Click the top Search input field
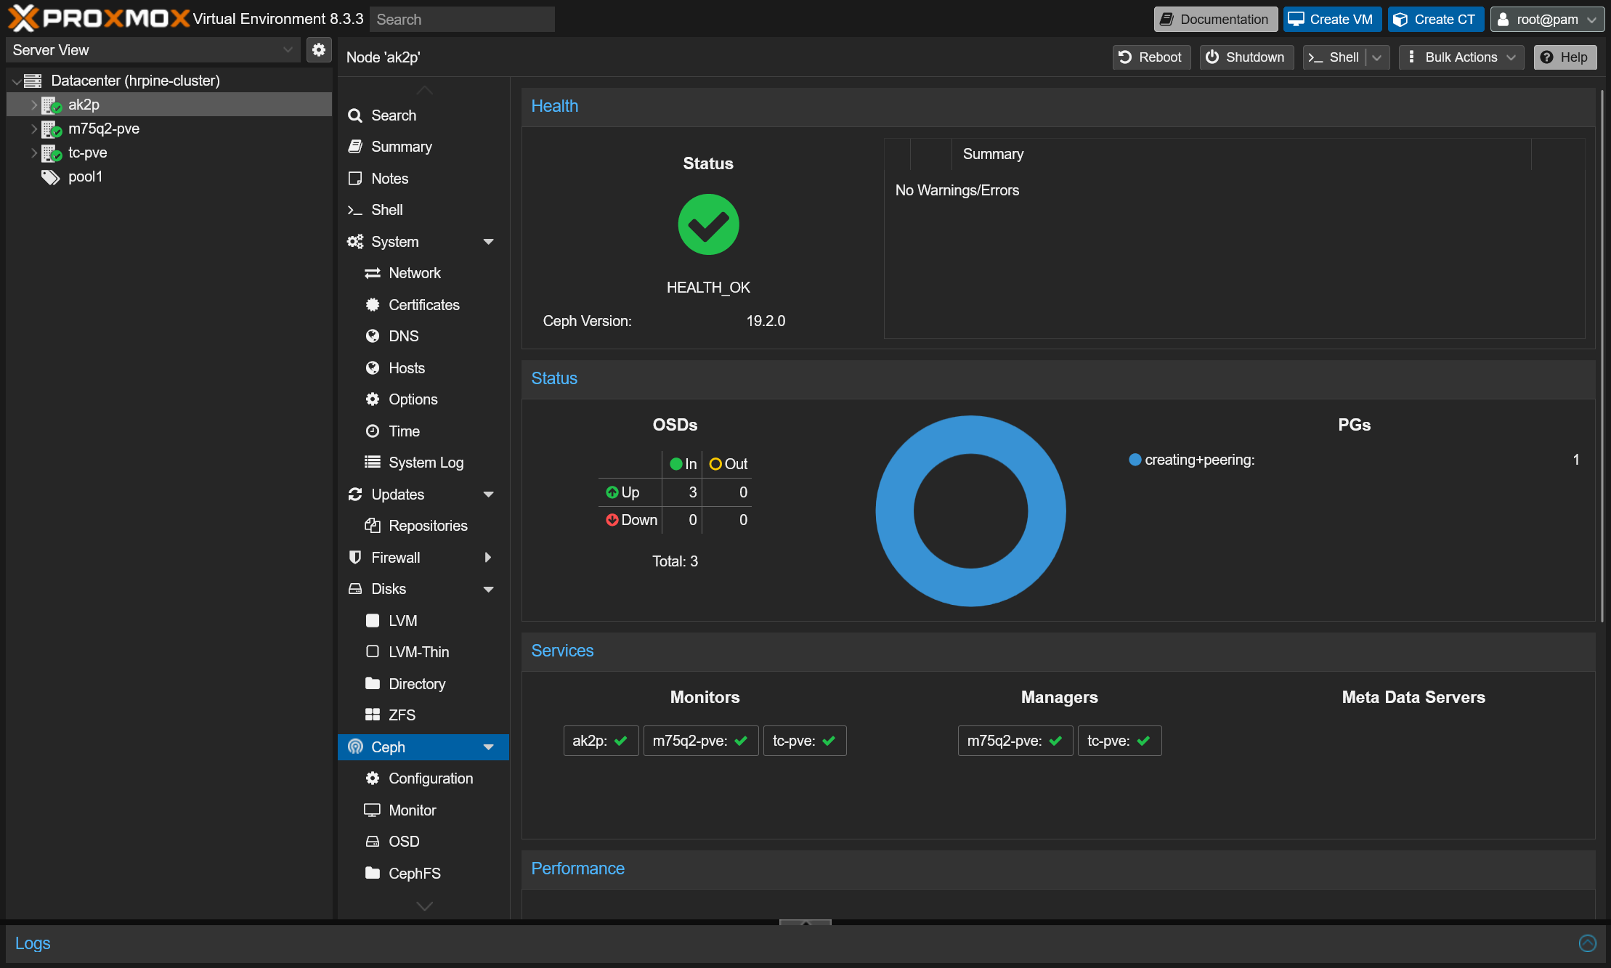 click(x=462, y=19)
